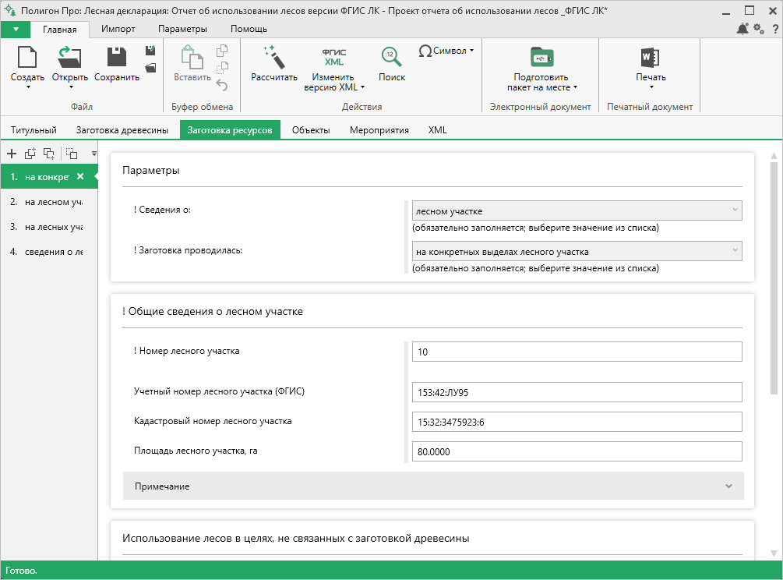Expand the Открыть dropdown arrow
Image resolution: width=783 pixels, height=580 pixels.
pos(71,87)
